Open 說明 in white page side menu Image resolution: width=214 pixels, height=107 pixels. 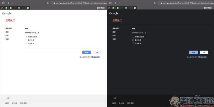point(7,39)
